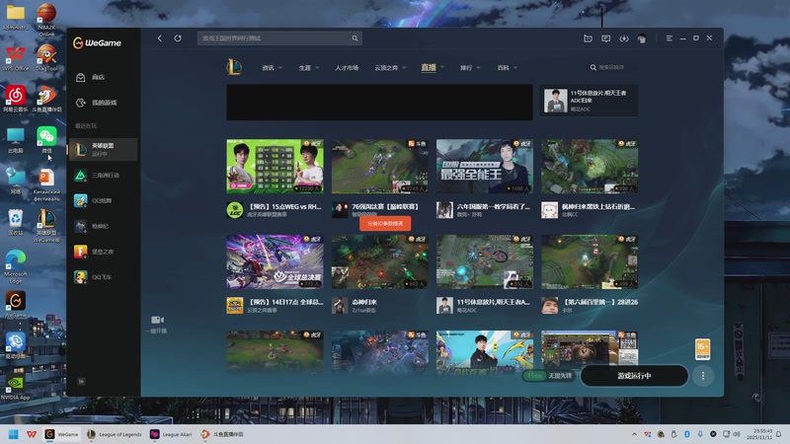Open the 生涯 tab
Viewport: 790px width, 444px height.
[305, 68]
